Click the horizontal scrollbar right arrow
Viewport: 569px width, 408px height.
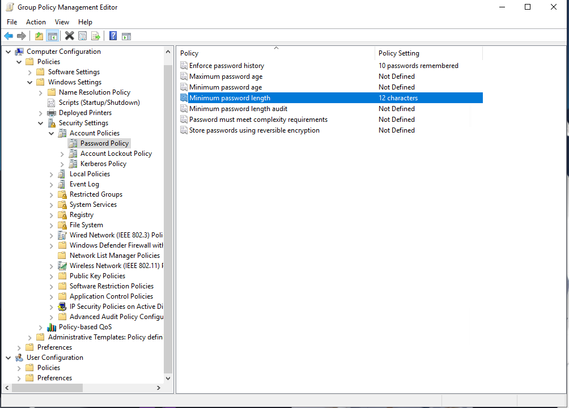point(159,388)
